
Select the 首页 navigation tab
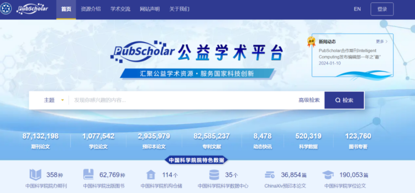[66, 9]
